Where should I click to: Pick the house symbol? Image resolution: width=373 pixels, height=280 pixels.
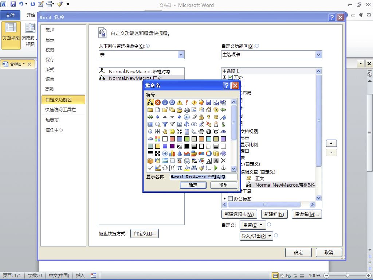pyautogui.click(x=209, y=110)
